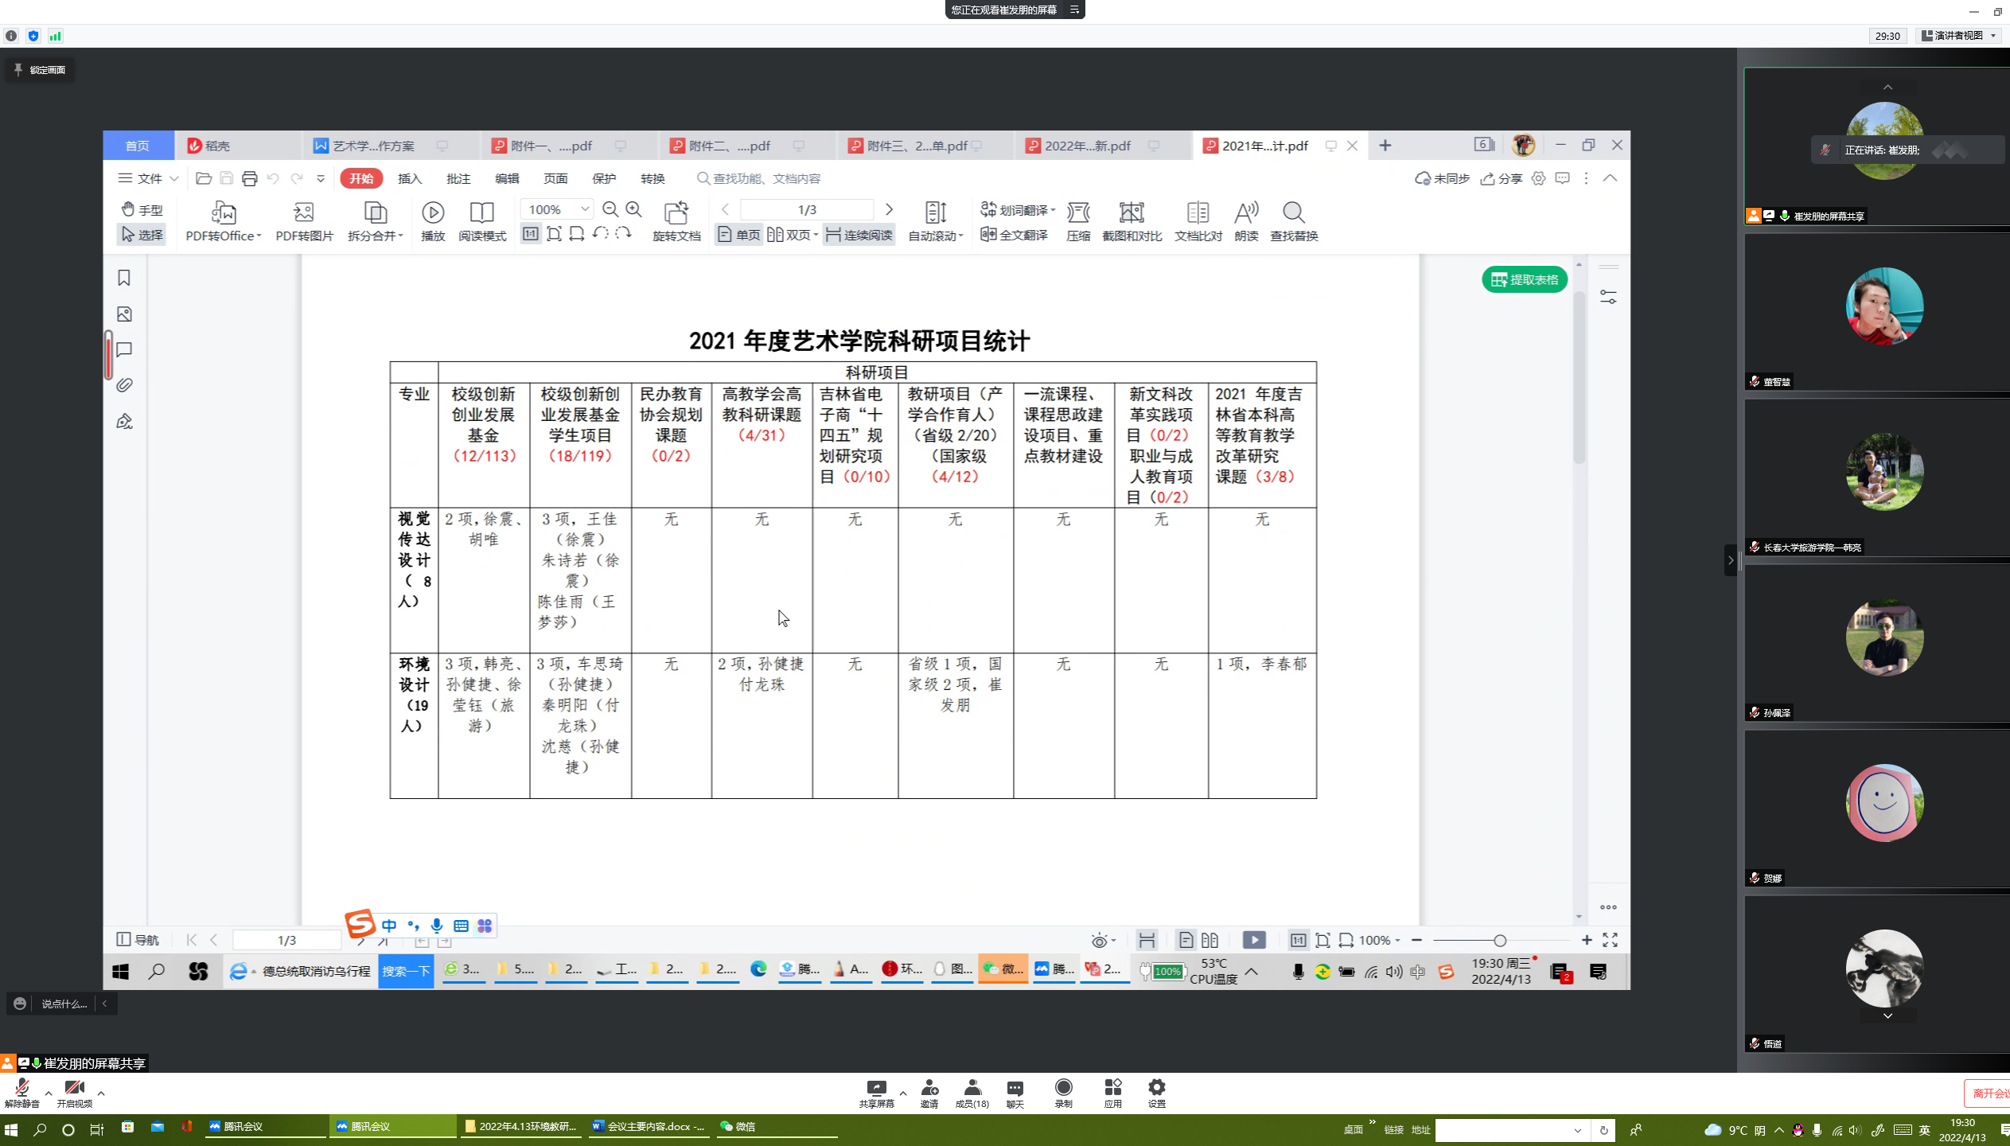Enter fullscreen from WPS status bar
This screenshot has width=2010, height=1146.
pyautogui.click(x=1611, y=940)
